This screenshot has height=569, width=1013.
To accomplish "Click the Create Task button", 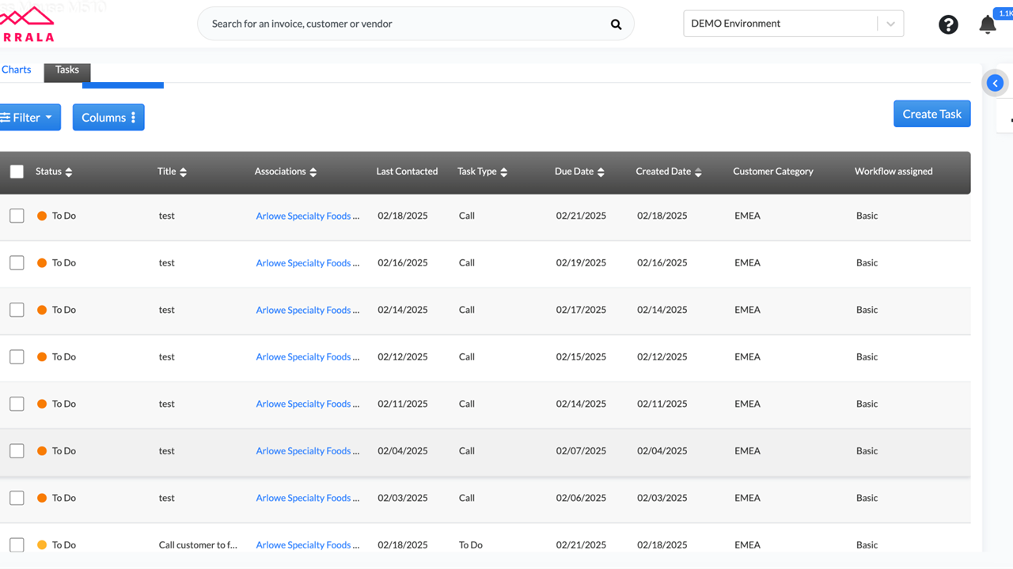I will (x=931, y=114).
